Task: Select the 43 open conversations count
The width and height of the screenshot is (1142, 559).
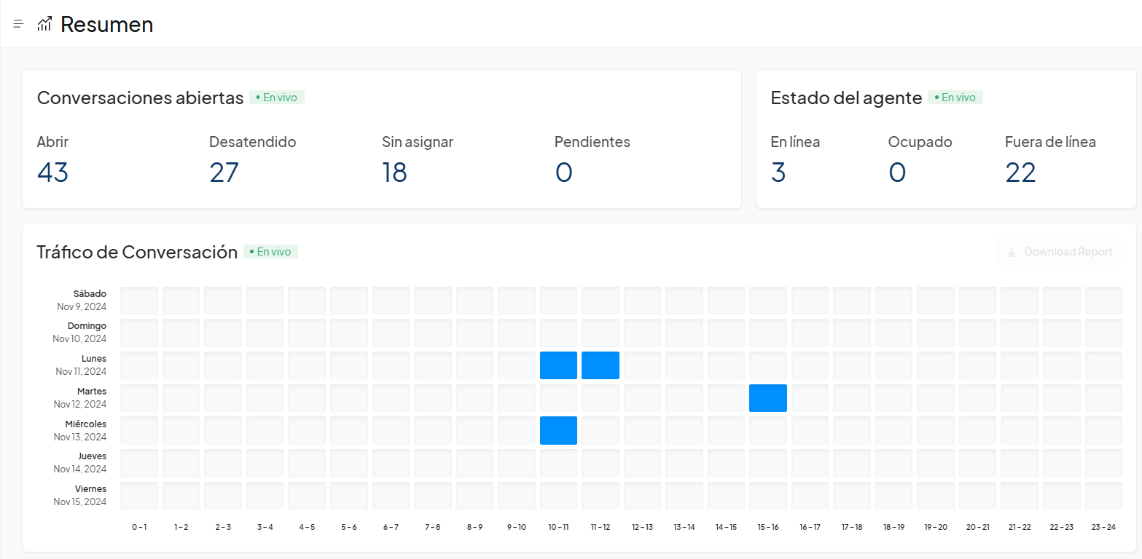Action: click(52, 173)
